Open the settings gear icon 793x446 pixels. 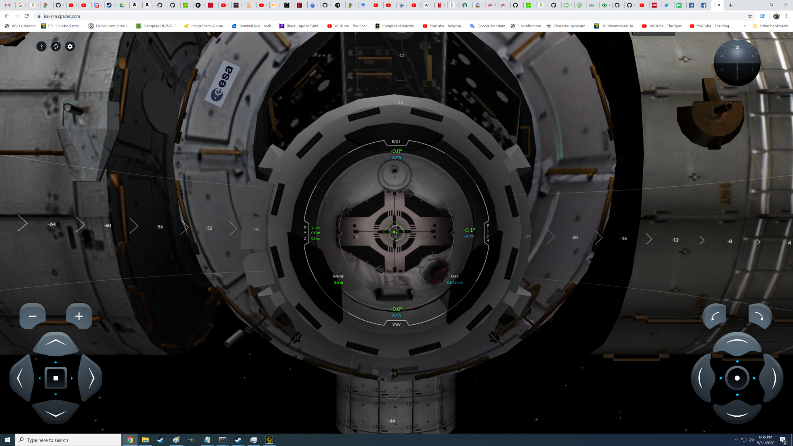tap(70, 46)
